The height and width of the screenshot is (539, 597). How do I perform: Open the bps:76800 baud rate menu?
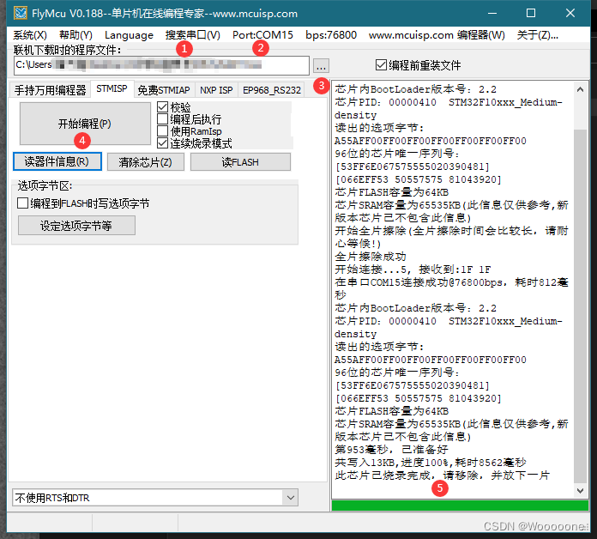pyautogui.click(x=331, y=35)
